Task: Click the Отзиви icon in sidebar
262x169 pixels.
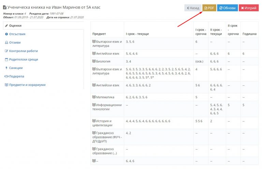Action: pos(6,42)
